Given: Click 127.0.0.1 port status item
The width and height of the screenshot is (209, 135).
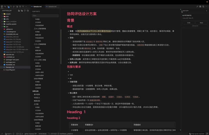Looking at the screenshot, I should [x=53, y=134].
